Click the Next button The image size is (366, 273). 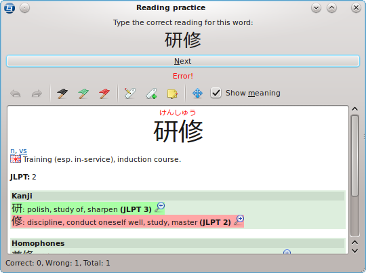(183, 61)
